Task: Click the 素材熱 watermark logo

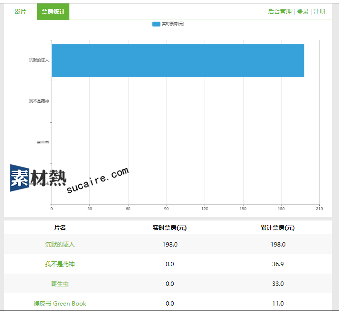Action: tap(38, 178)
